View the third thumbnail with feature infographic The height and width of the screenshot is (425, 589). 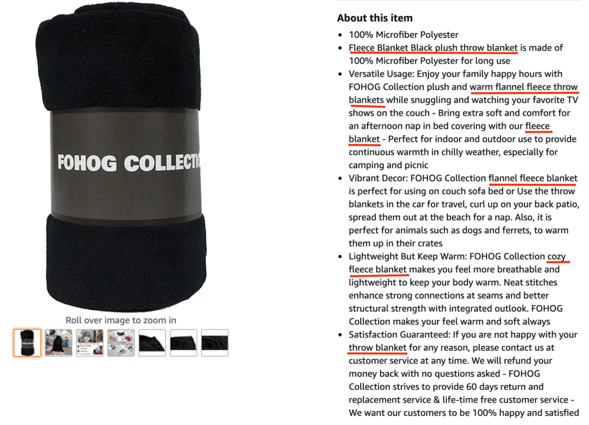tap(90, 343)
